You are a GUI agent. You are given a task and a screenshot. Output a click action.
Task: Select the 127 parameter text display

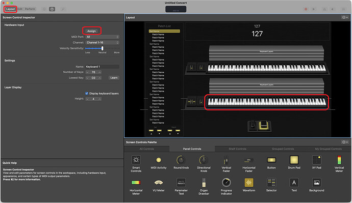coord(257,32)
